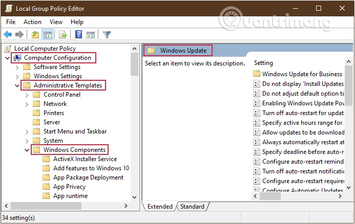Click Local Computer Policy scroll icon
355x224 pixels.
pyautogui.click(x=8, y=49)
